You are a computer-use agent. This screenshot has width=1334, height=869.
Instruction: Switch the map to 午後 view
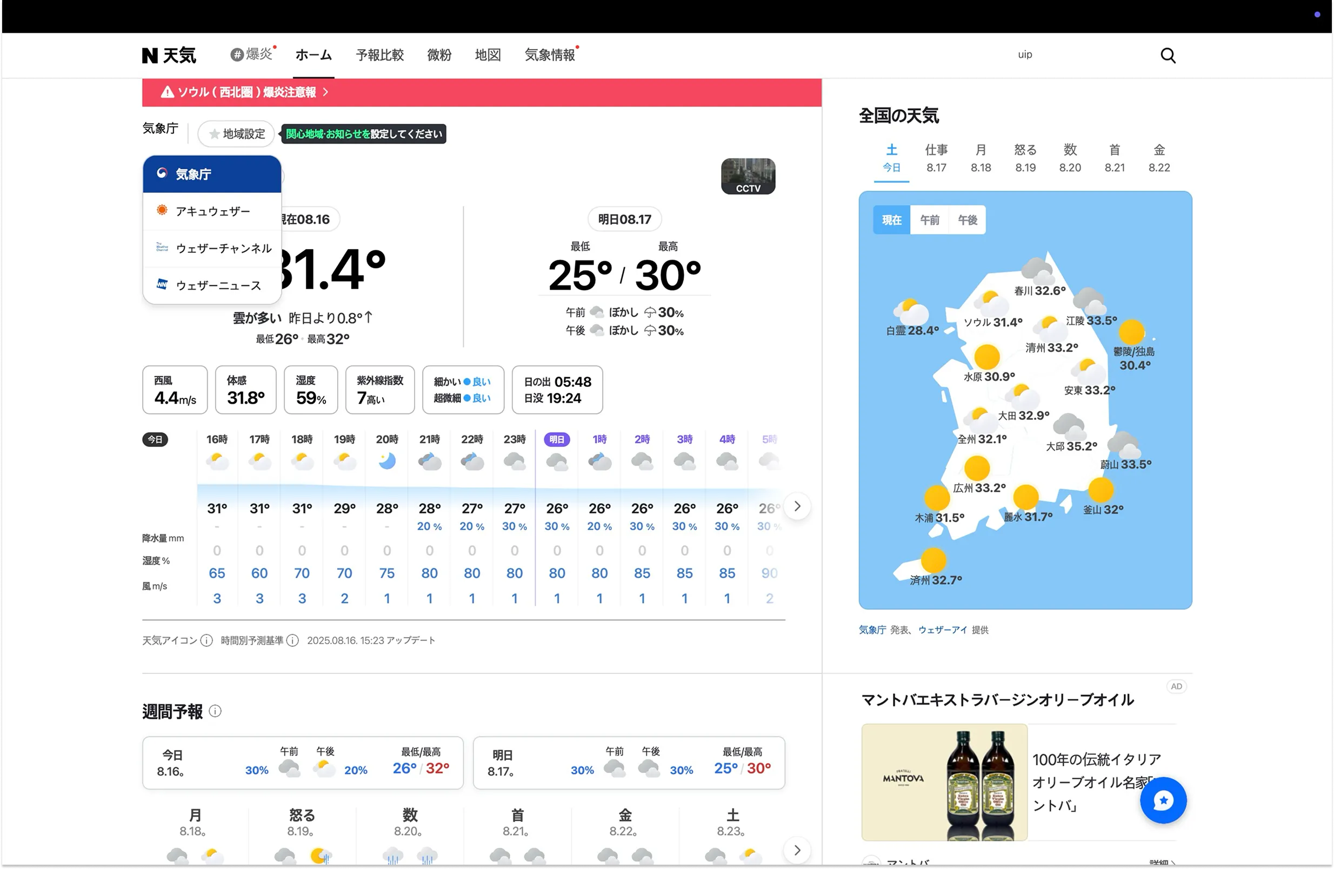[967, 219]
